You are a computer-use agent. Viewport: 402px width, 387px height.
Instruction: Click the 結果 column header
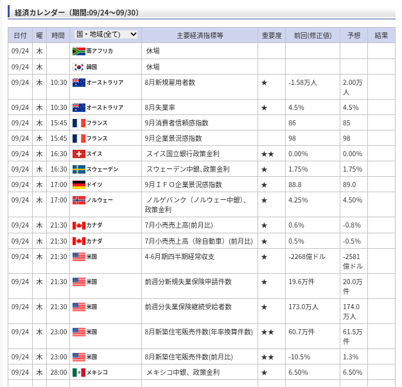pos(381,35)
